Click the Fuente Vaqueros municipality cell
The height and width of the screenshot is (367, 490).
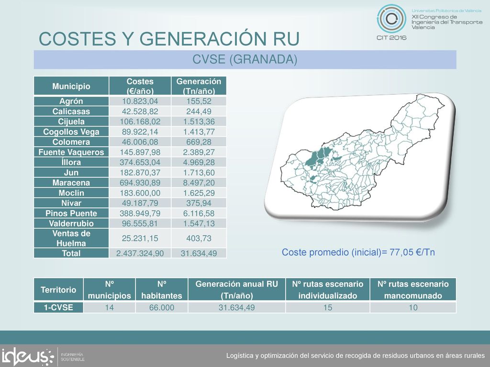click(71, 152)
